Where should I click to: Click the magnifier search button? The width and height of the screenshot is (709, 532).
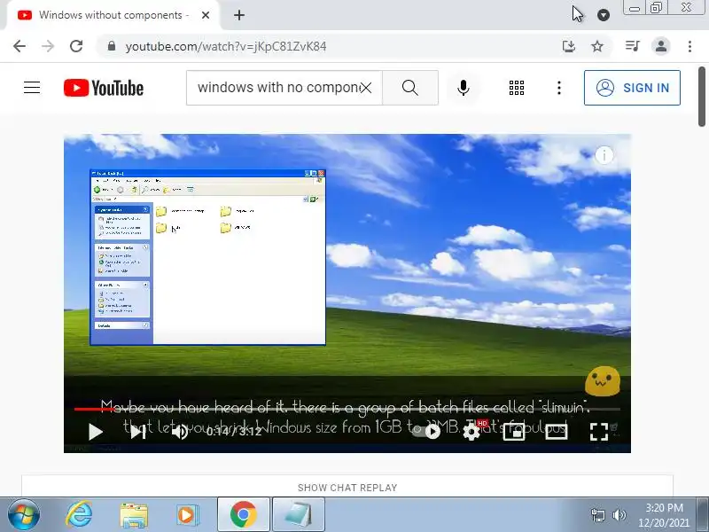[x=410, y=87]
